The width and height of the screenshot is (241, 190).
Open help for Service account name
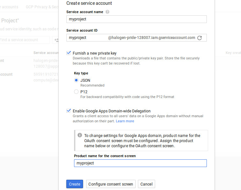(x=107, y=12)
